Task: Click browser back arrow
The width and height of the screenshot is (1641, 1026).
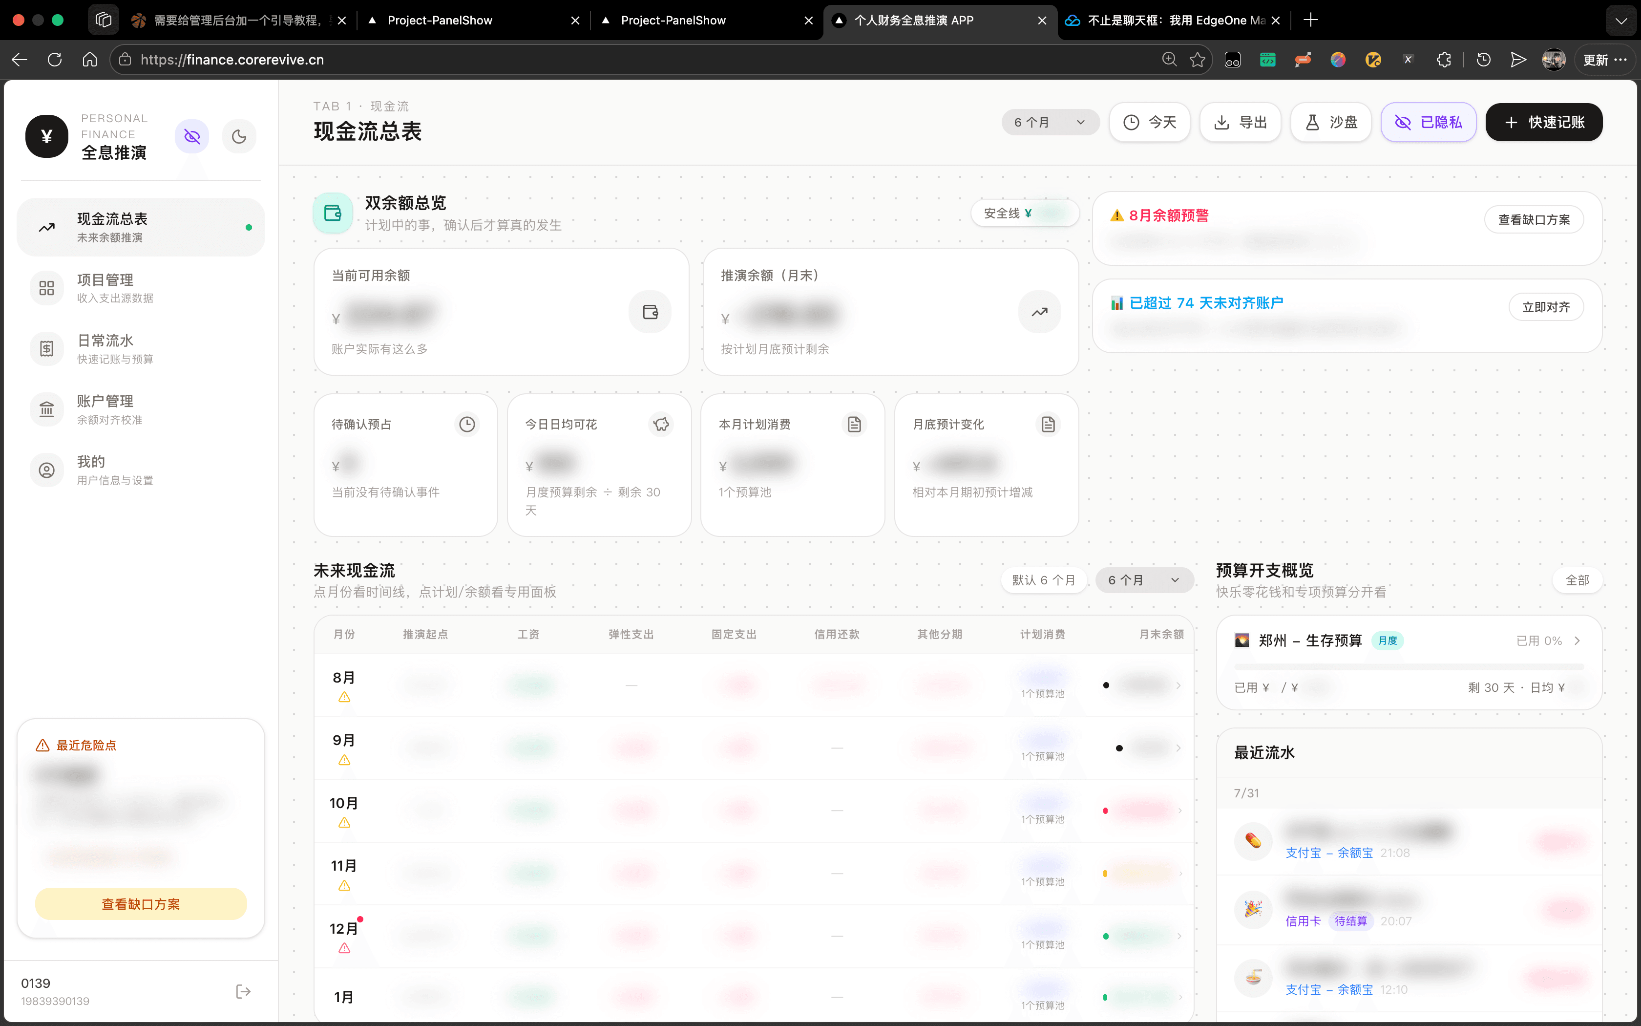Action: [19, 60]
